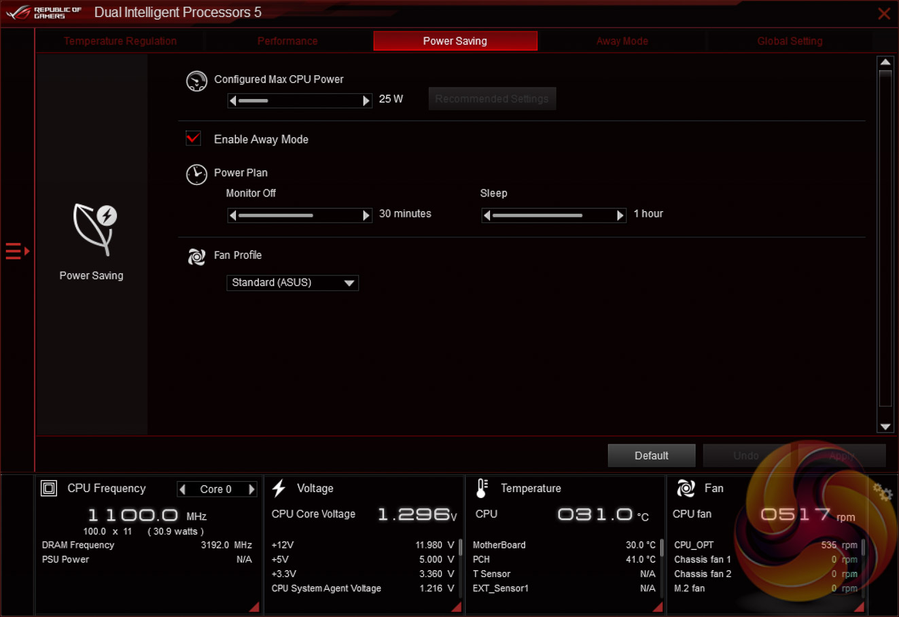Increase Sleep time with right arrow
Image resolution: width=899 pixels, height=617 pixels.
click(620, 215)
